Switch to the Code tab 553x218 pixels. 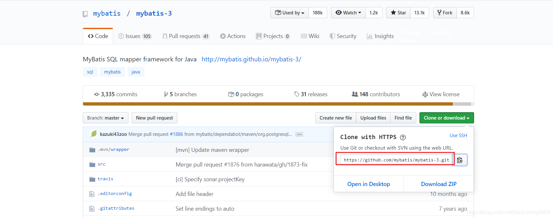[98, 36]
